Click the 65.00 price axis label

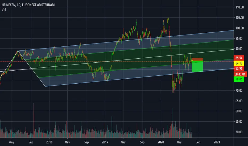tap(239, 101)
